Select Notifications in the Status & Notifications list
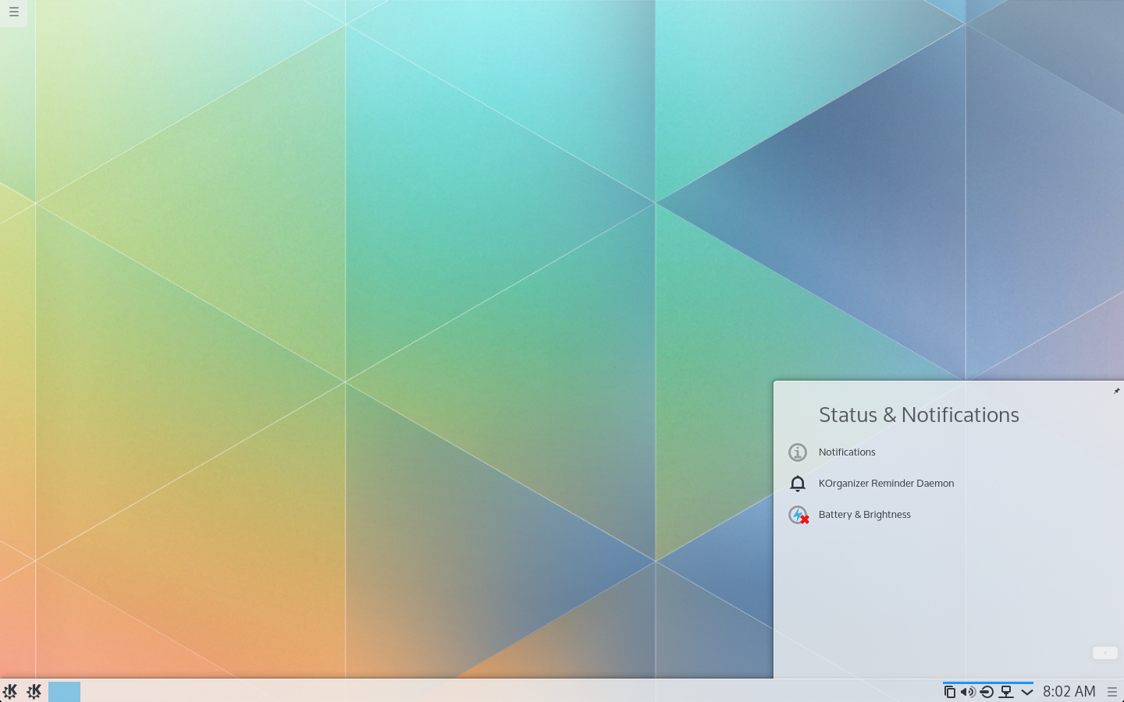The image size is (1124, 702). click(847, 452)
